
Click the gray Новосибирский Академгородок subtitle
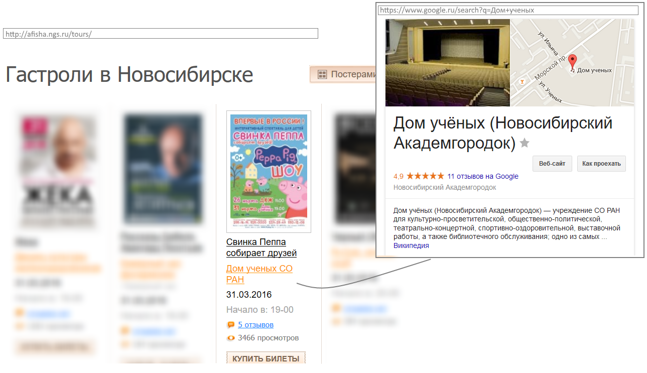(445, 187)
